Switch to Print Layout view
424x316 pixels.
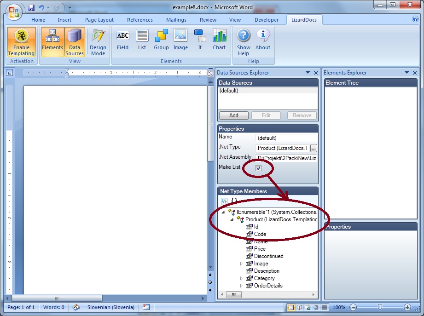(291, 307)
